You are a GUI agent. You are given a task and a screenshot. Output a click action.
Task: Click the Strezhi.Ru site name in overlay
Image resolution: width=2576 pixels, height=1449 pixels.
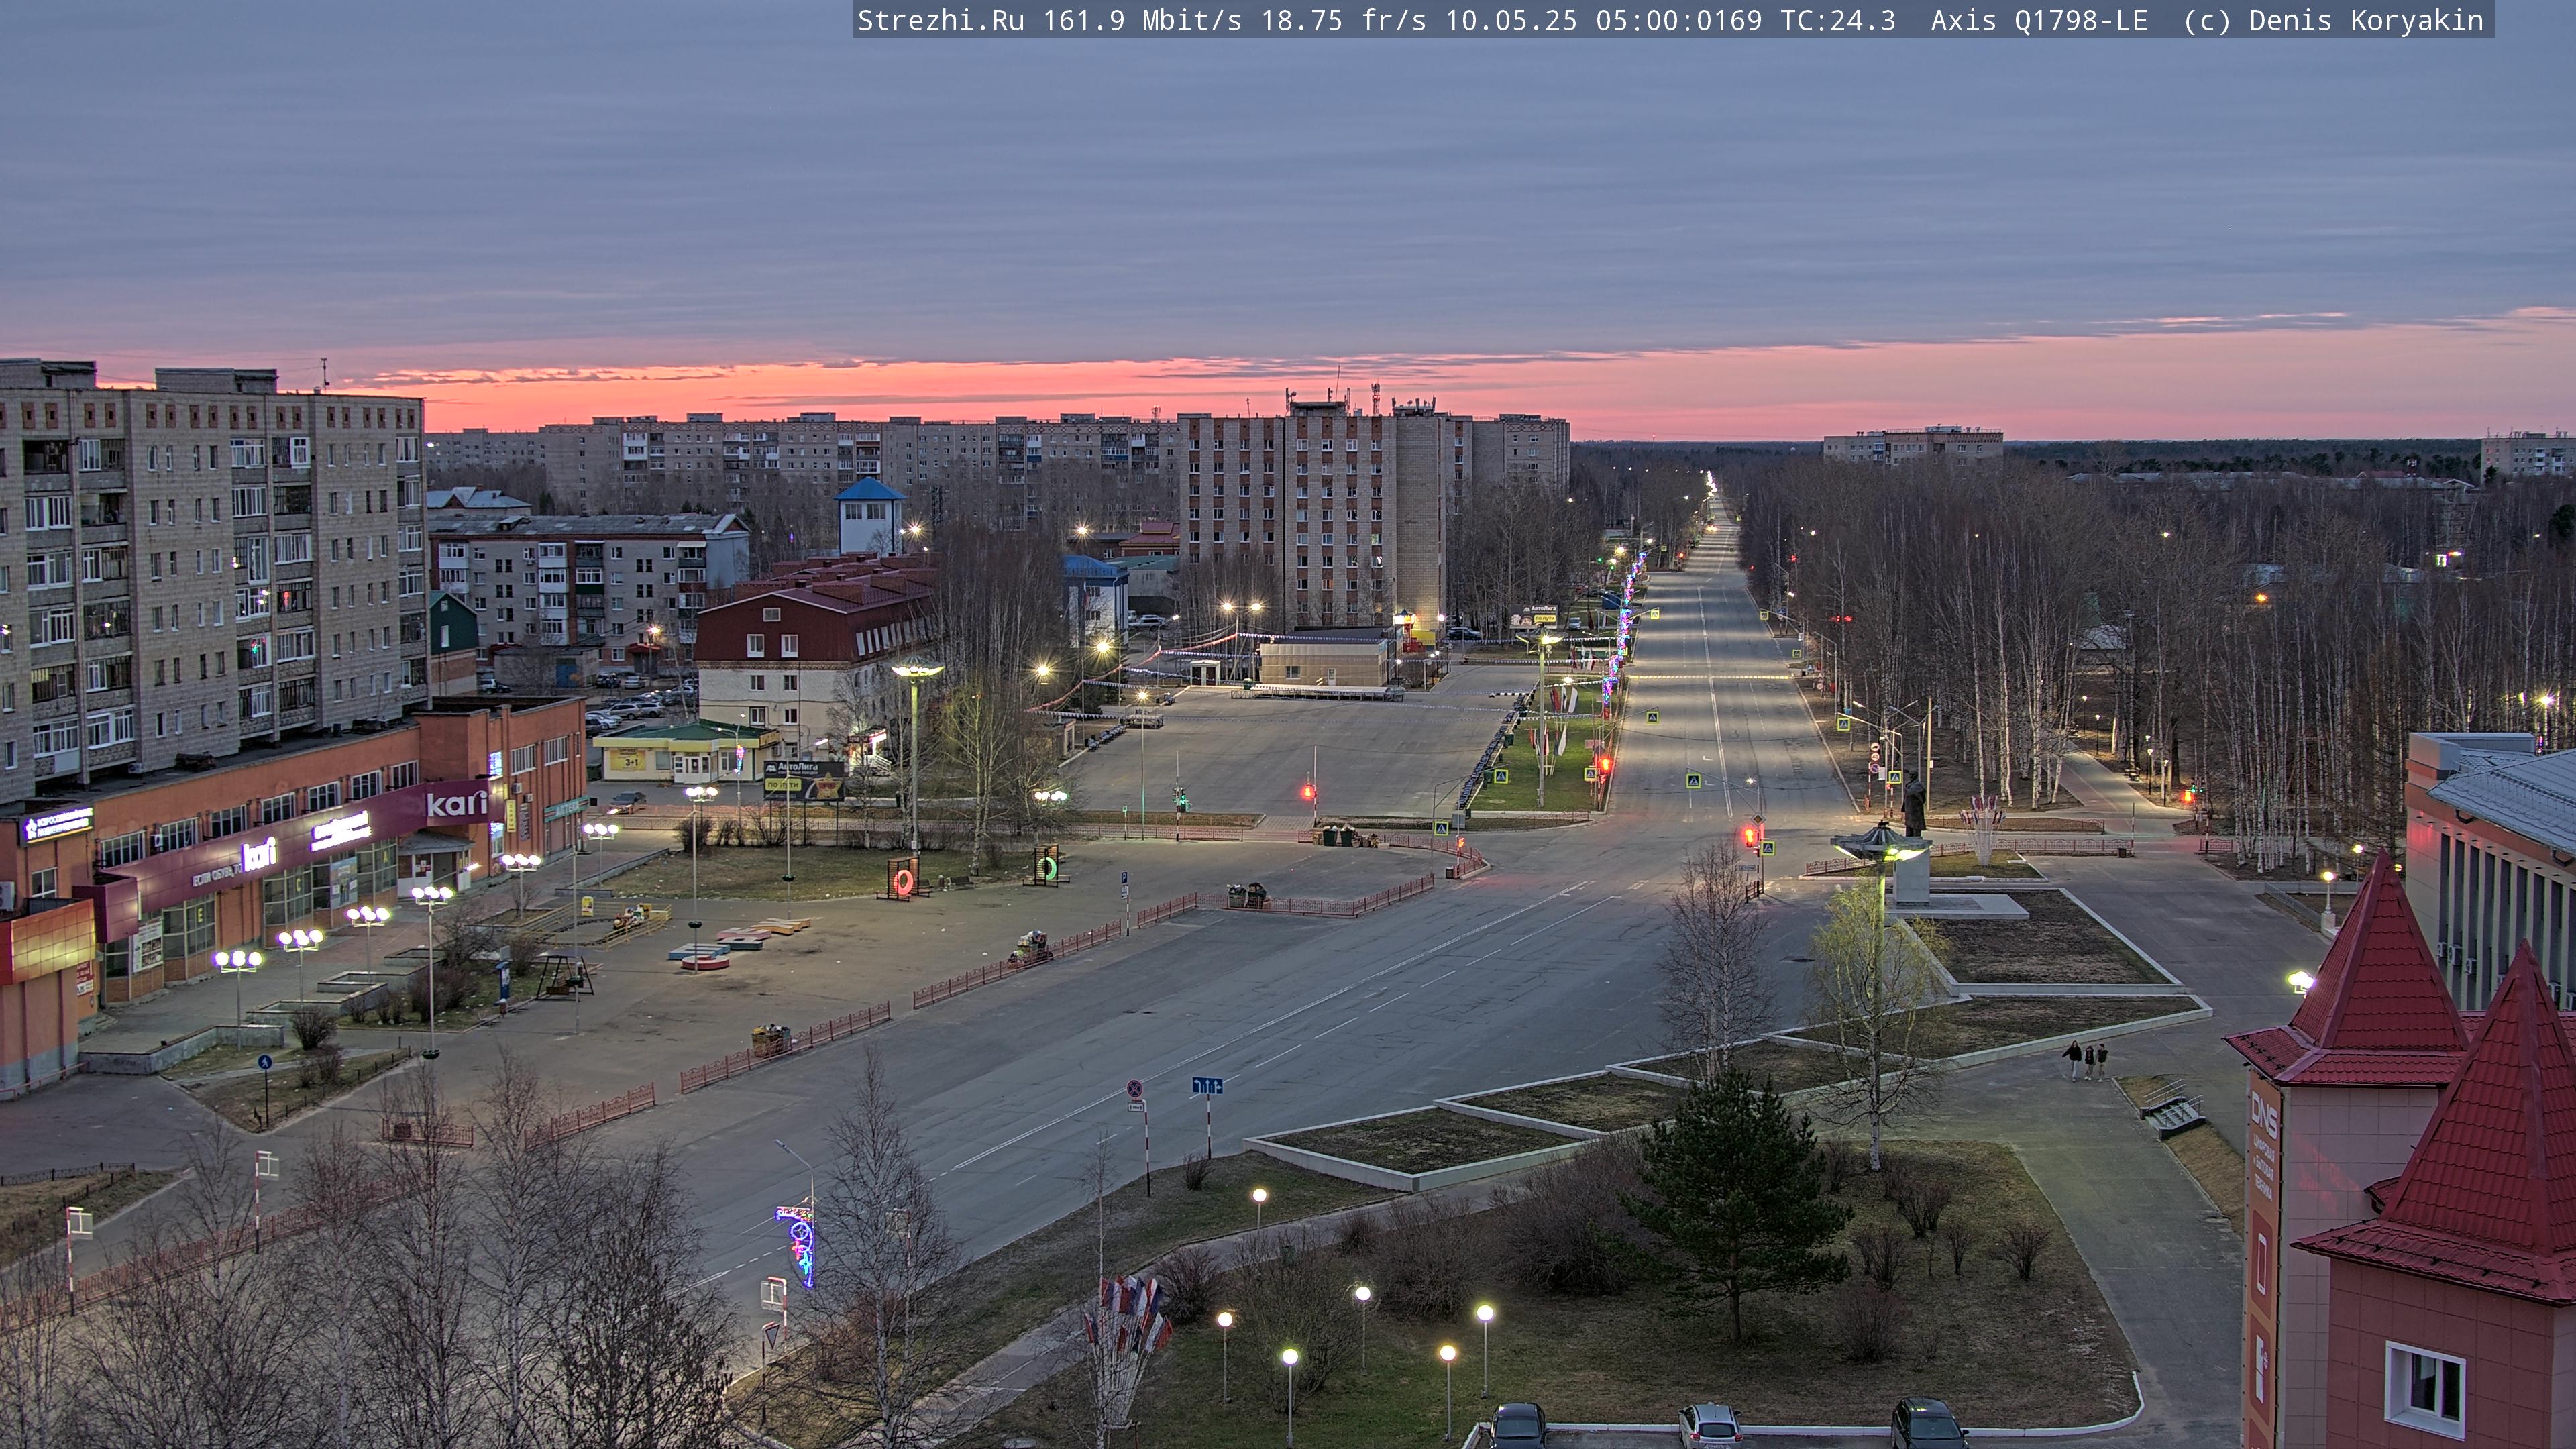coord(940,21)
